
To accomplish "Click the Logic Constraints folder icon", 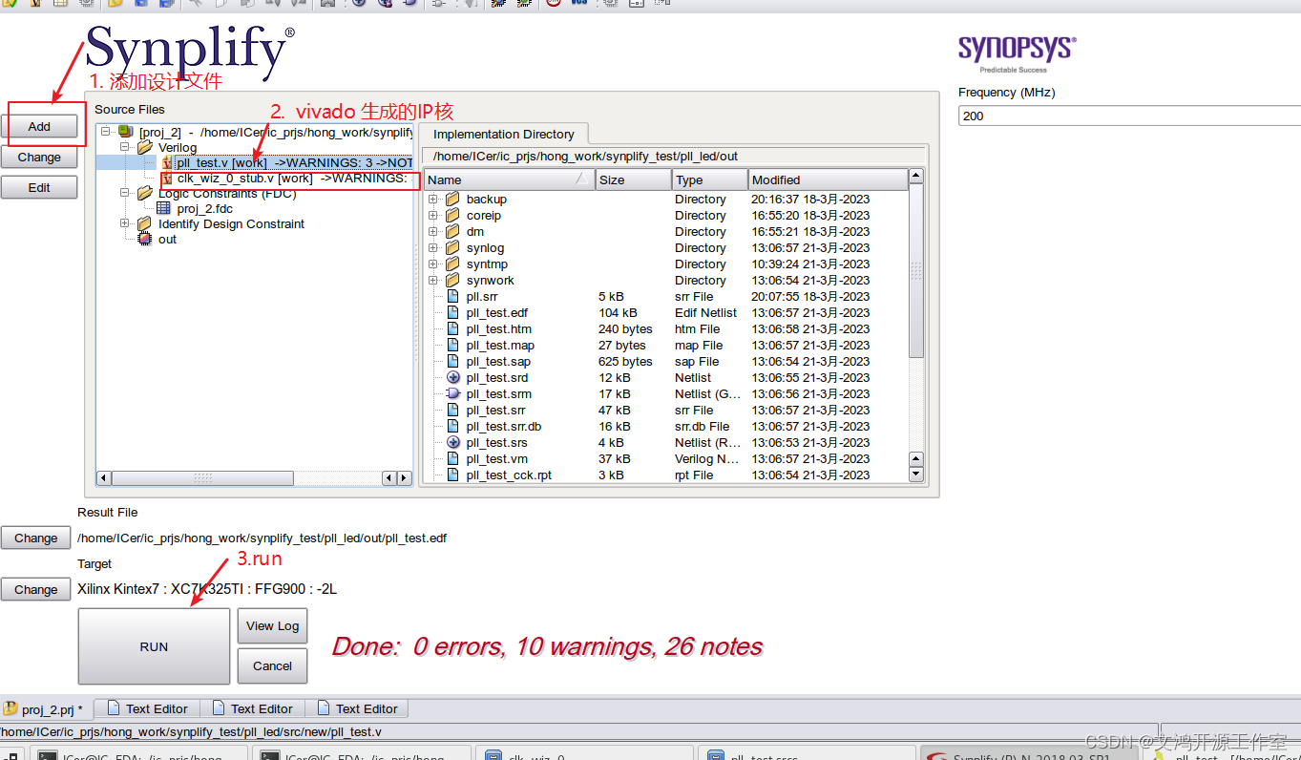I will [x=144, y=194].
